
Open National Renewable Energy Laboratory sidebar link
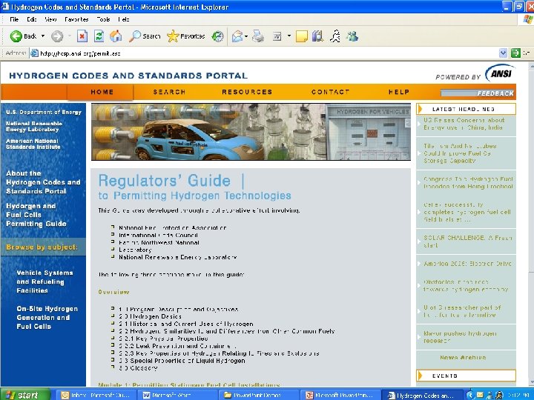point(34,127)
